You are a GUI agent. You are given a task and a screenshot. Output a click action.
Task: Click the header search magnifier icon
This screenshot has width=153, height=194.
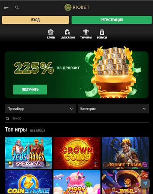pos(17,8)
